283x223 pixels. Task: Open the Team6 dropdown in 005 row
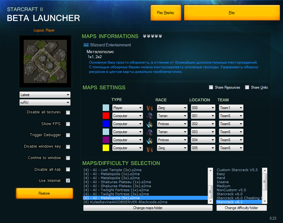(231, 148)
